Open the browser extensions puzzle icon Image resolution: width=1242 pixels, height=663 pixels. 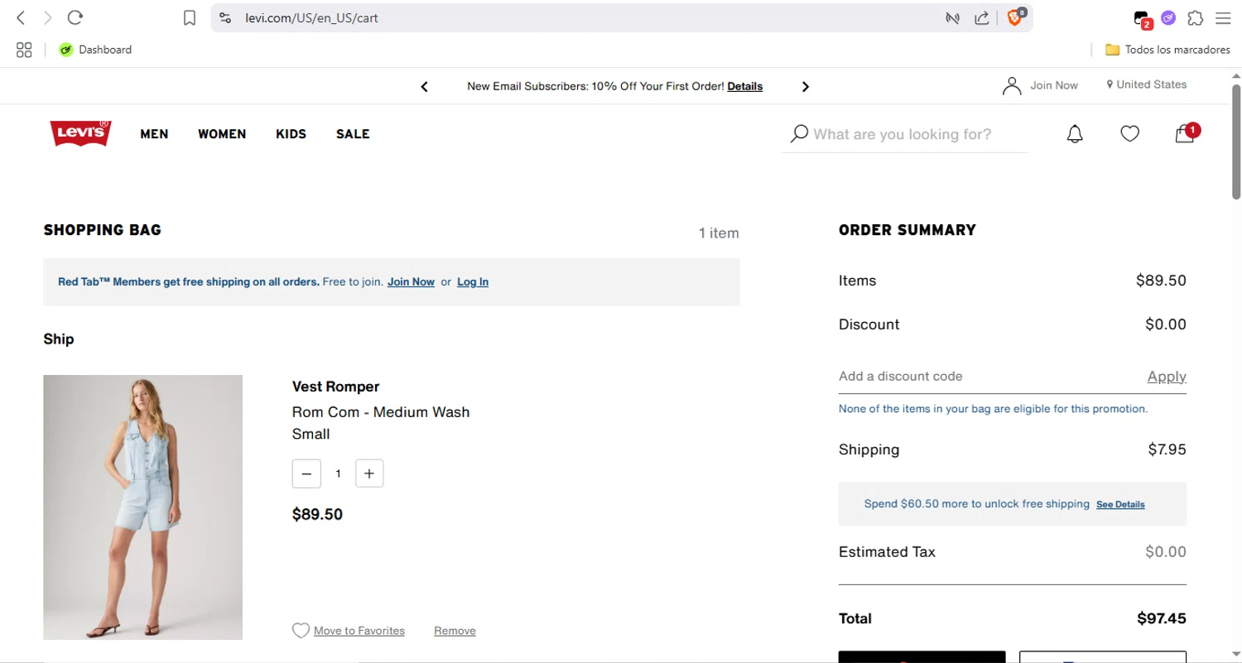click(x=1195, y=18)
